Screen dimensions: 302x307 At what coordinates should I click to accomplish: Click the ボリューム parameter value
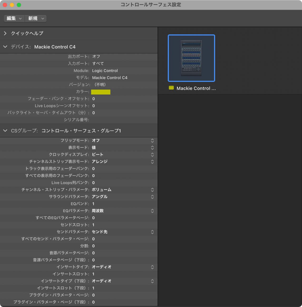tap(101, 190)
